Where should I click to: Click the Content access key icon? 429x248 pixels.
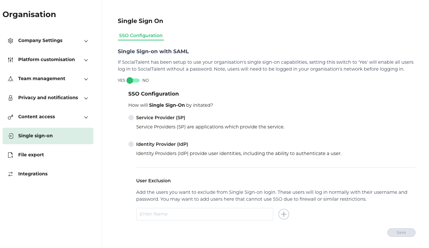point(11,117)
